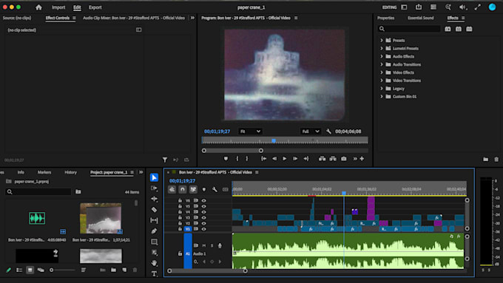Open the Info panel tab
The width and height of the screenshot is (503, 283).
point(21,172)
